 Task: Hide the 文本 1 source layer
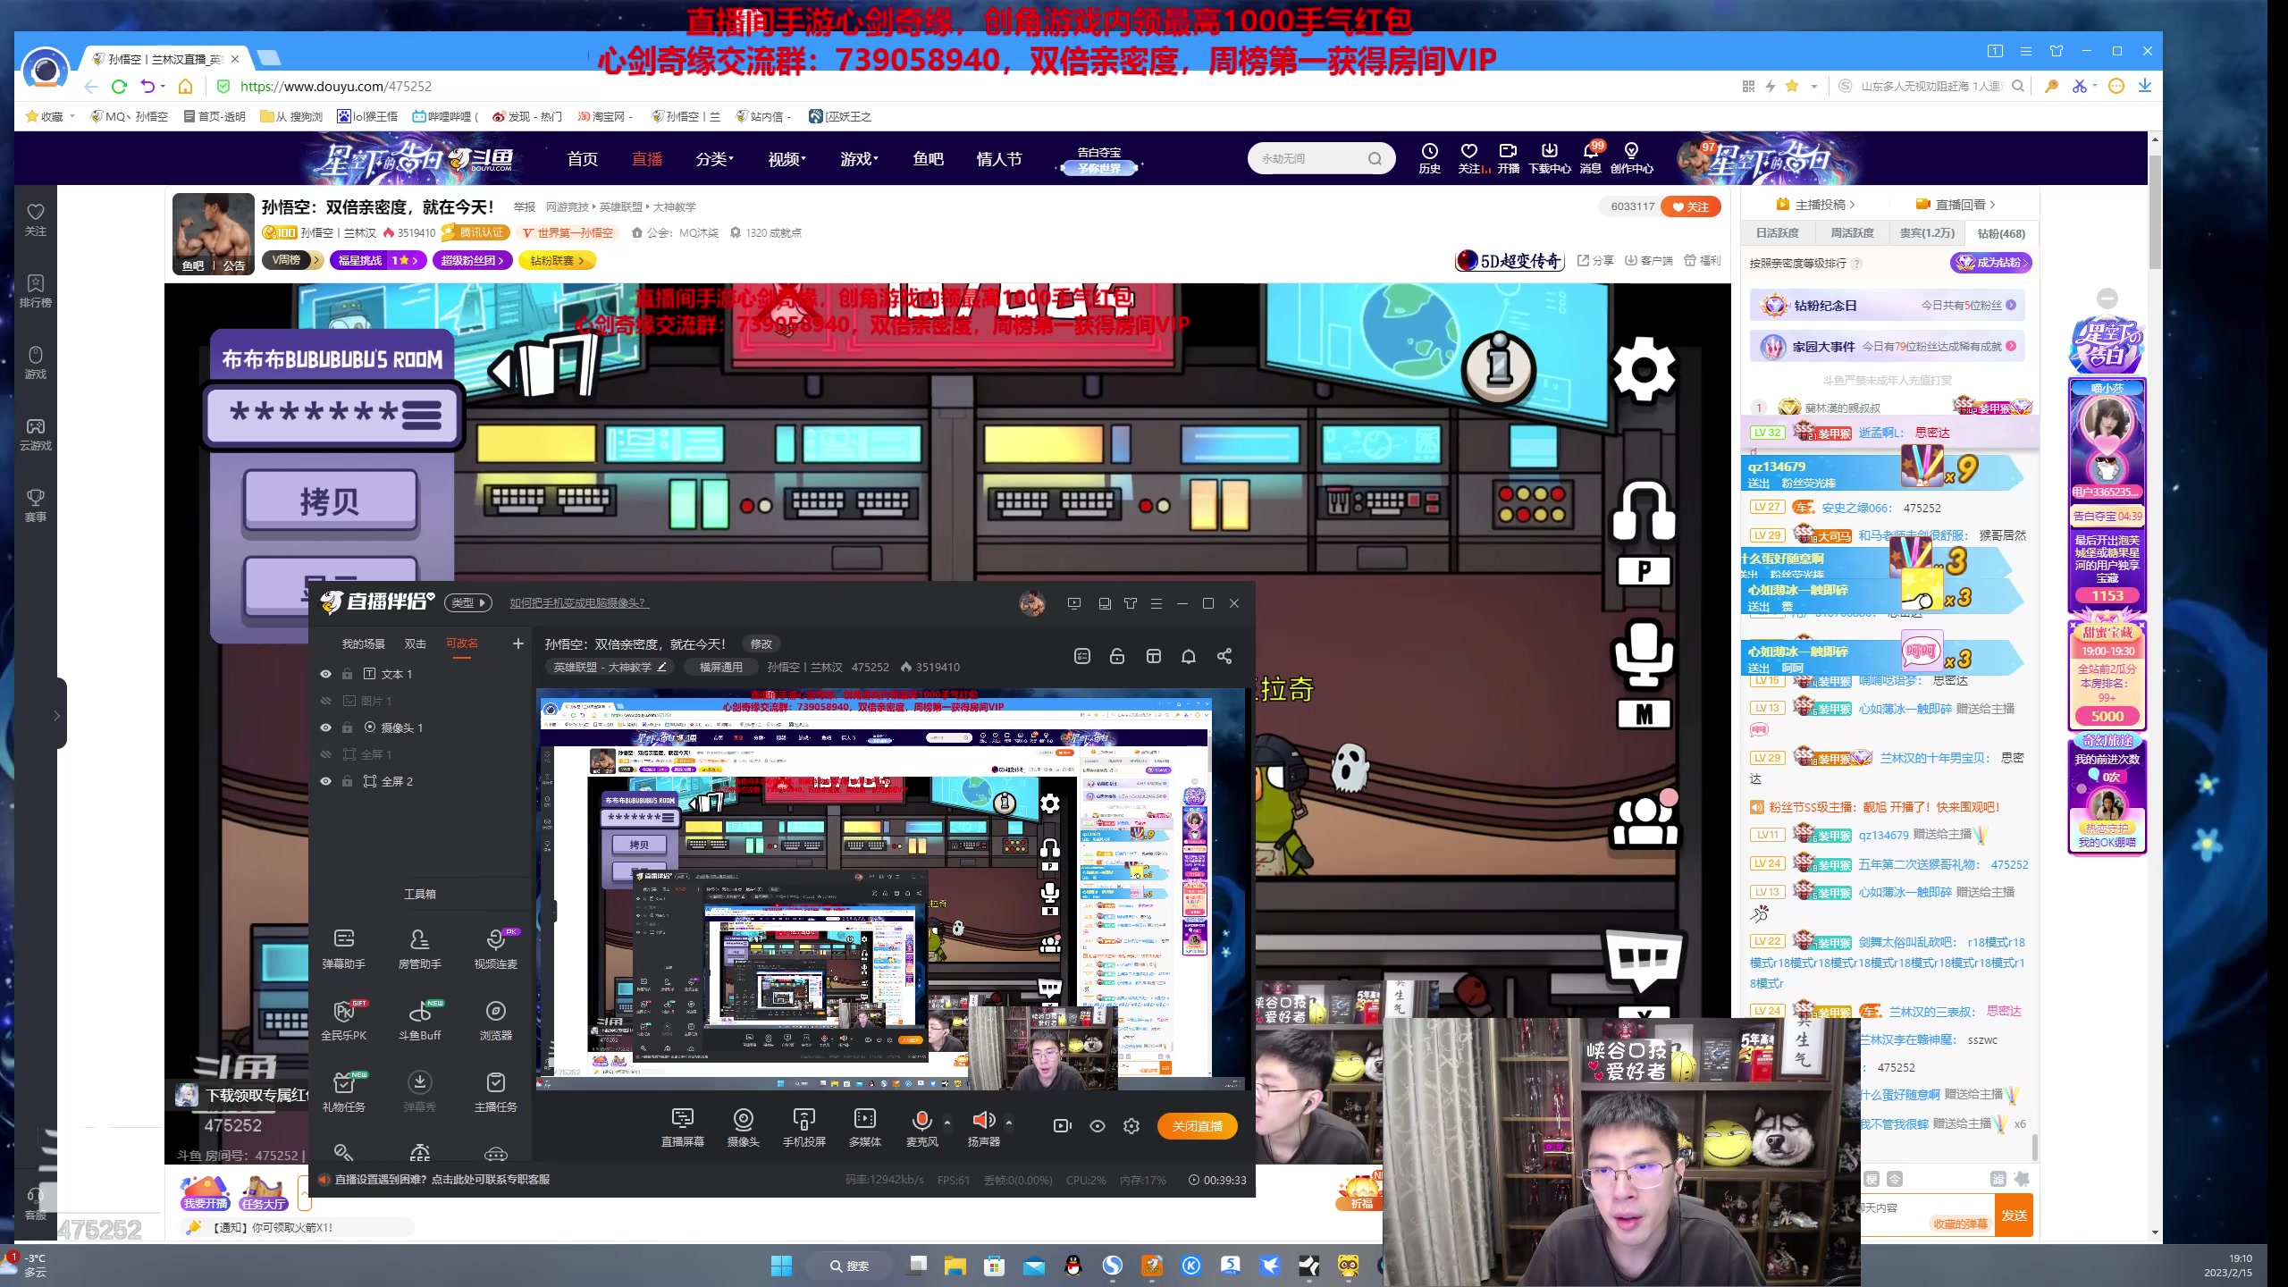coord(325,674)
